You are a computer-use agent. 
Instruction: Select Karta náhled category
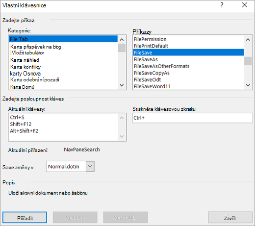63,60
